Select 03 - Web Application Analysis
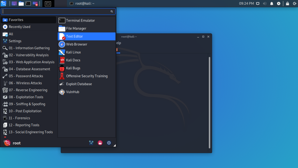The width and height of the screenshot is (298, 168). tap(29, 62)
